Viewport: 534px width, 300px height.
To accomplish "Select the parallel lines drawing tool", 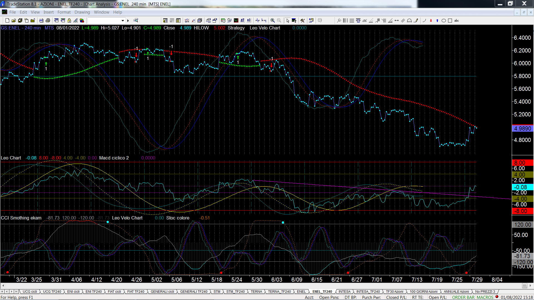I will click(x=403, y=20).
